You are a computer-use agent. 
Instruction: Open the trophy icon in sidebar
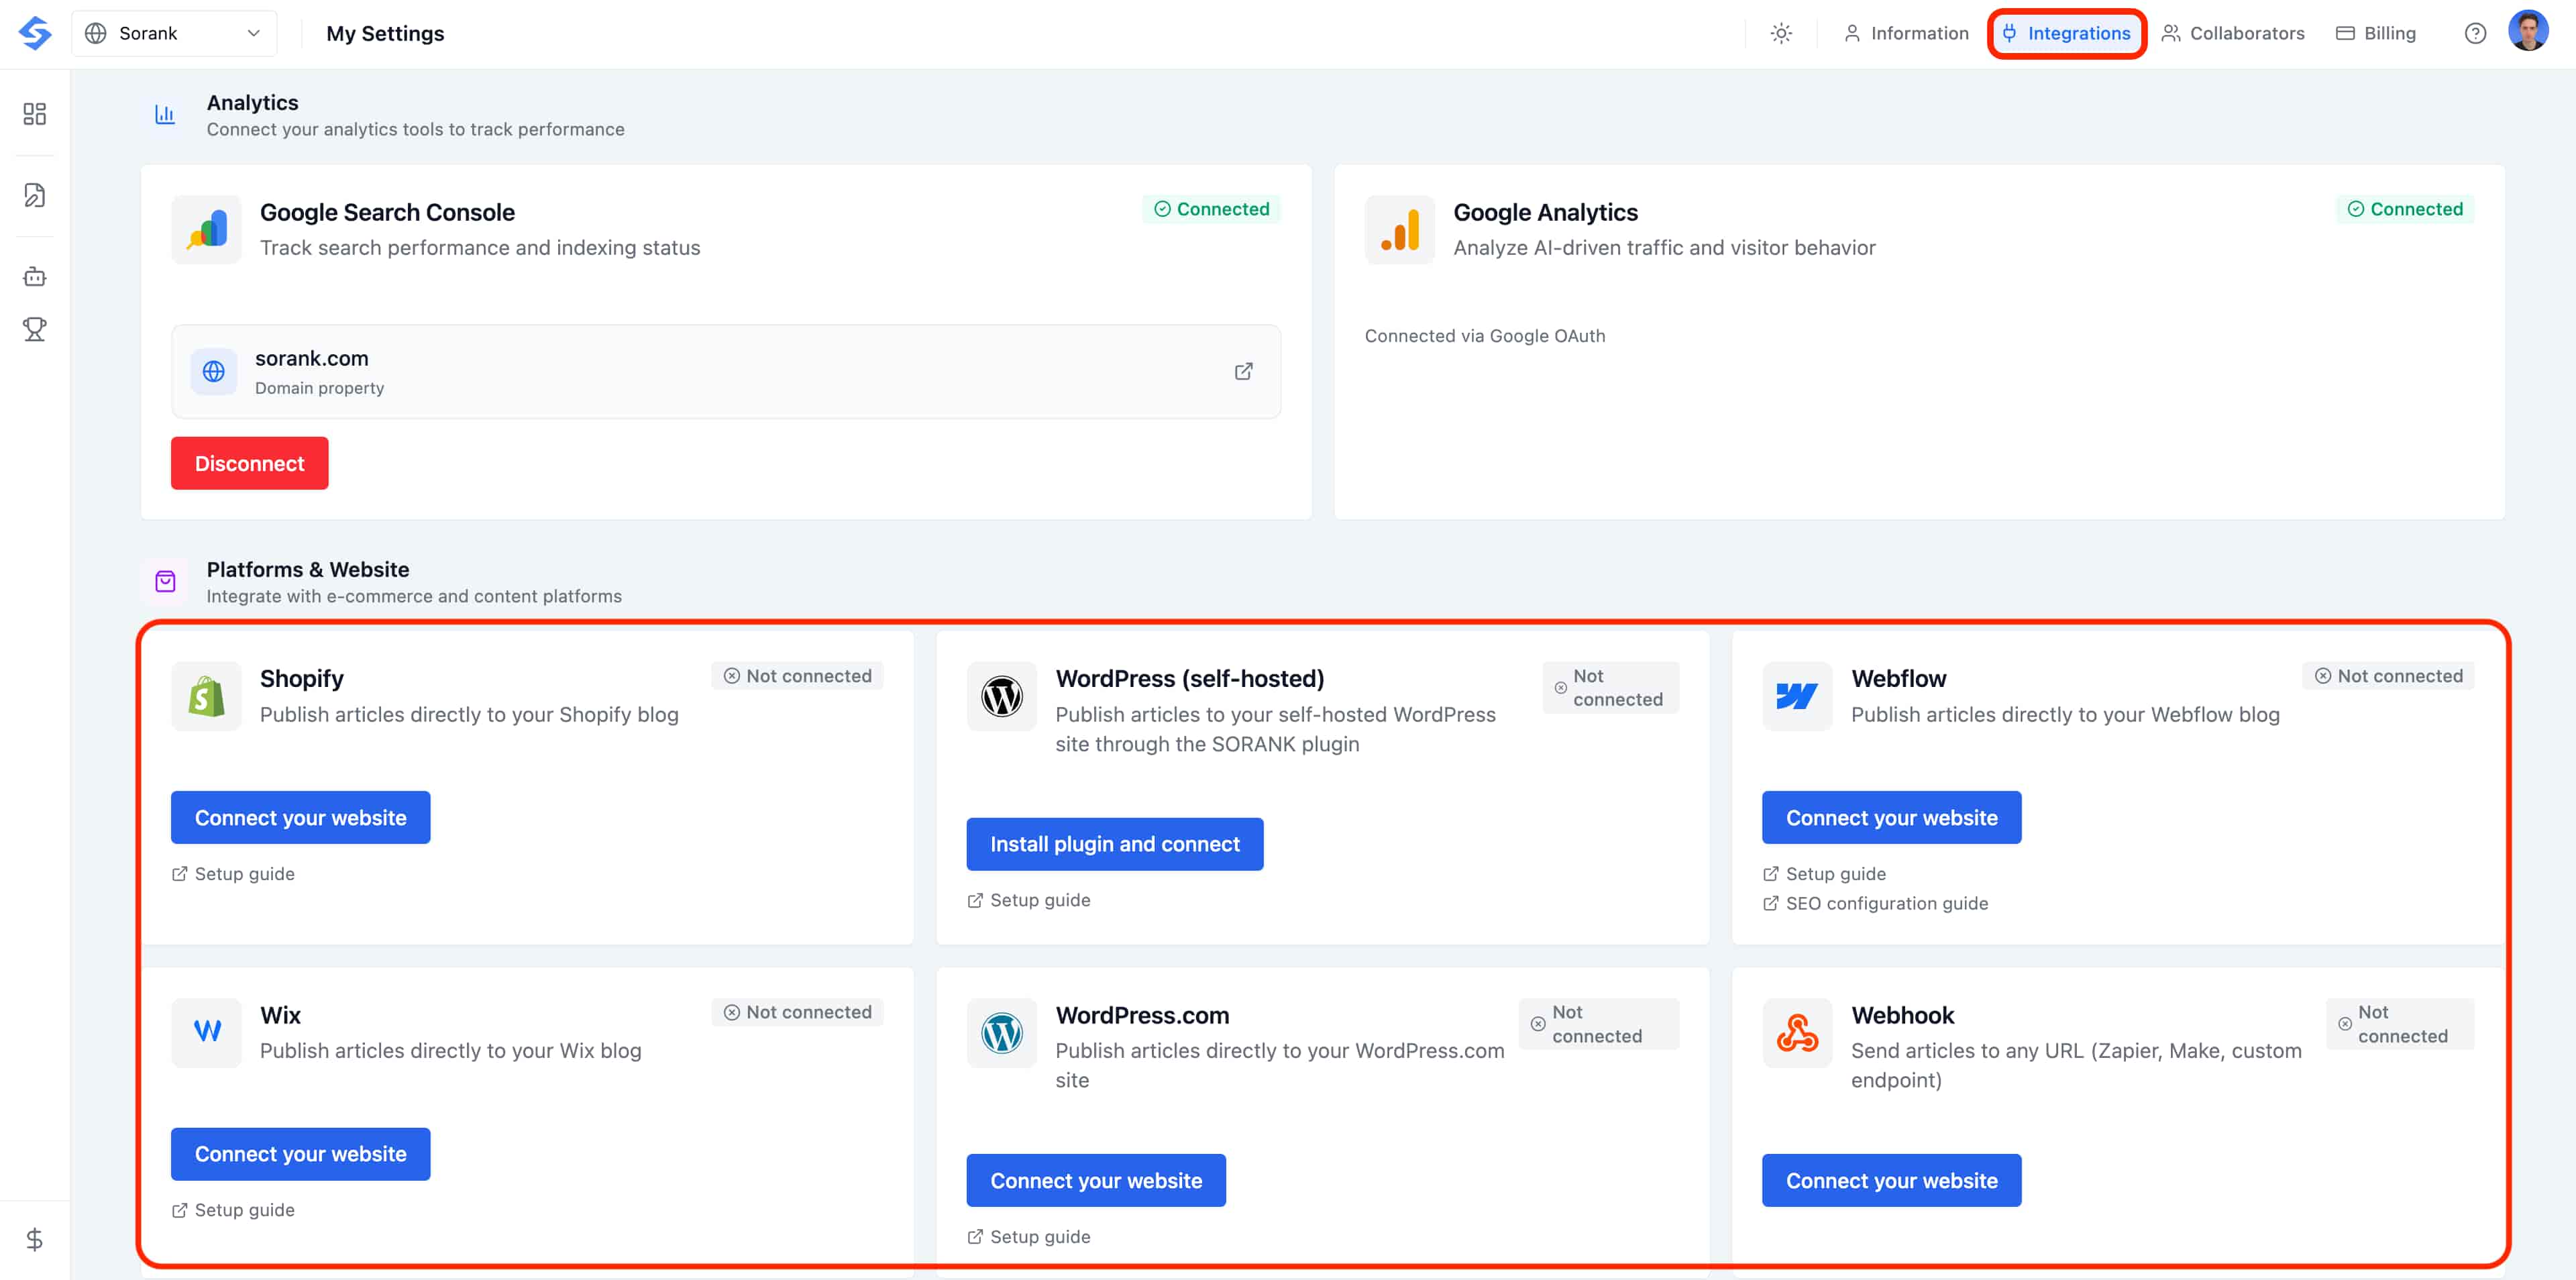pos(35,329)
